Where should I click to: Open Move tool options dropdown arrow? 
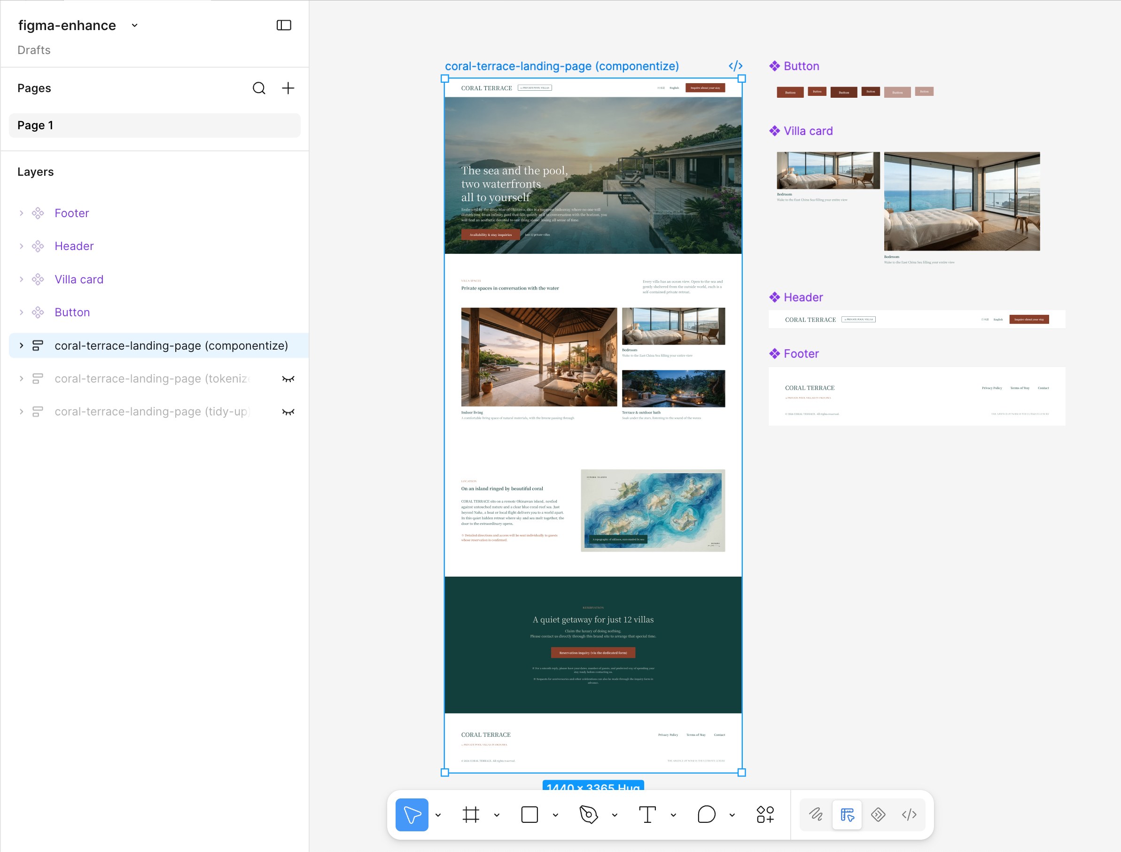click(438, 815)
